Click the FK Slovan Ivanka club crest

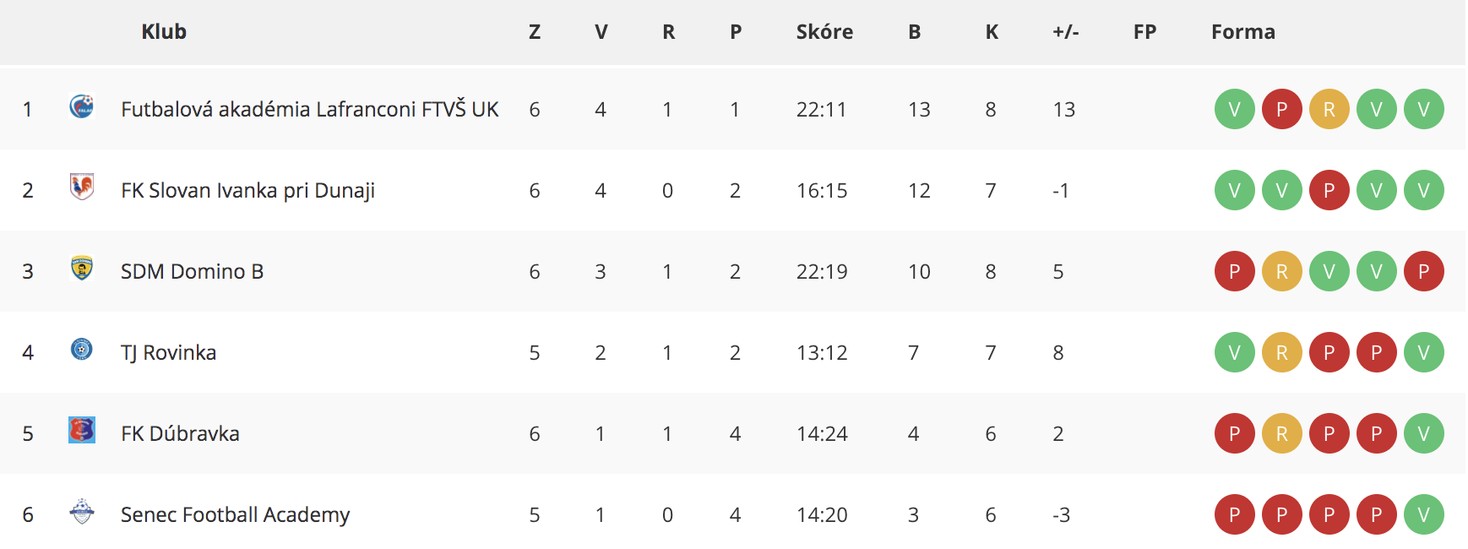coord(82,187)
